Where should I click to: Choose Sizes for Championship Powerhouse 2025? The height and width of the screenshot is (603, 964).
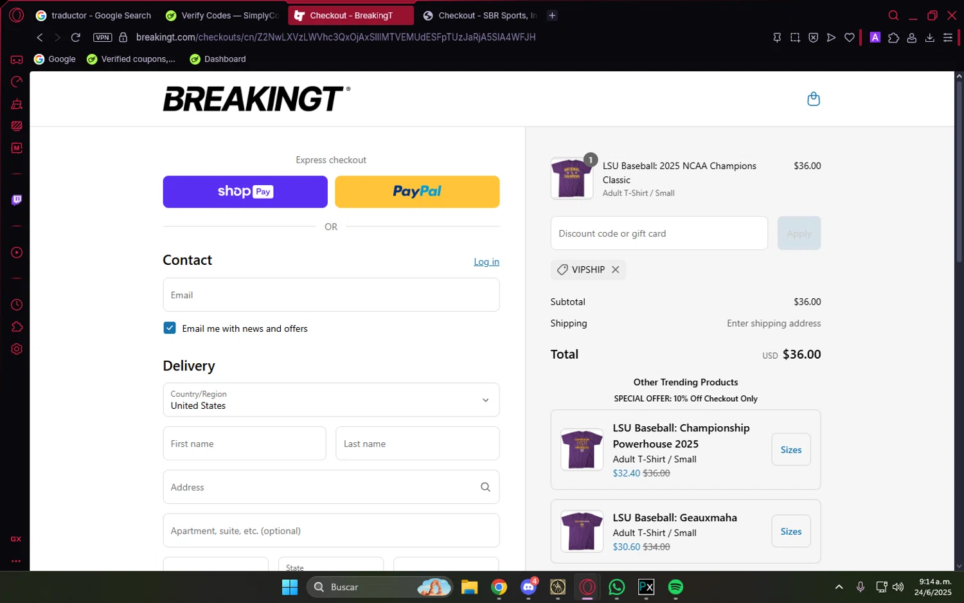[790, 450]
